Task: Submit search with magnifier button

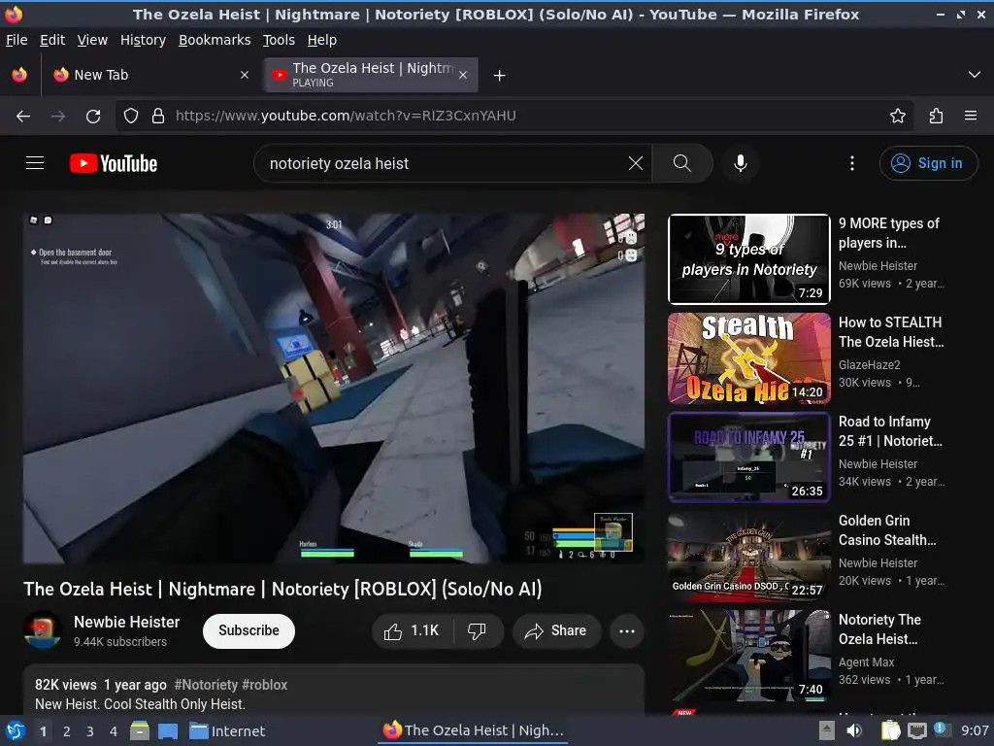Action: point(682,163)
